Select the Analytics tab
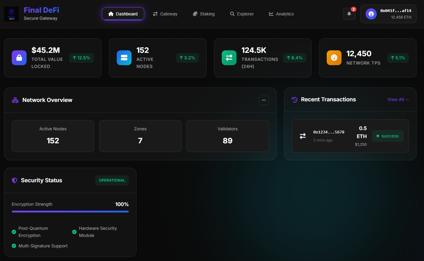The width and height of the screenshot is (424, 261). coord(281,14)
